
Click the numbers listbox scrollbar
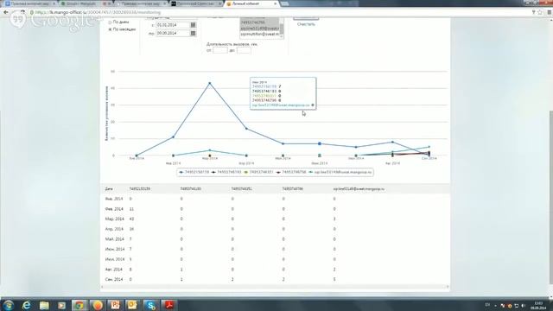tap(282, 28)
